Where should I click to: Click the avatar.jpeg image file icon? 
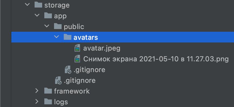pyautogui.click(x=77, y=48)
